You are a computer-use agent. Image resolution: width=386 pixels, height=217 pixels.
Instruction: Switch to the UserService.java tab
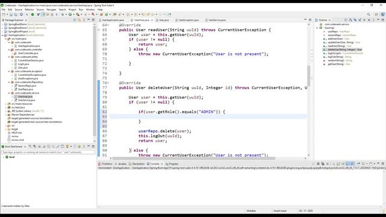(217, 20)
